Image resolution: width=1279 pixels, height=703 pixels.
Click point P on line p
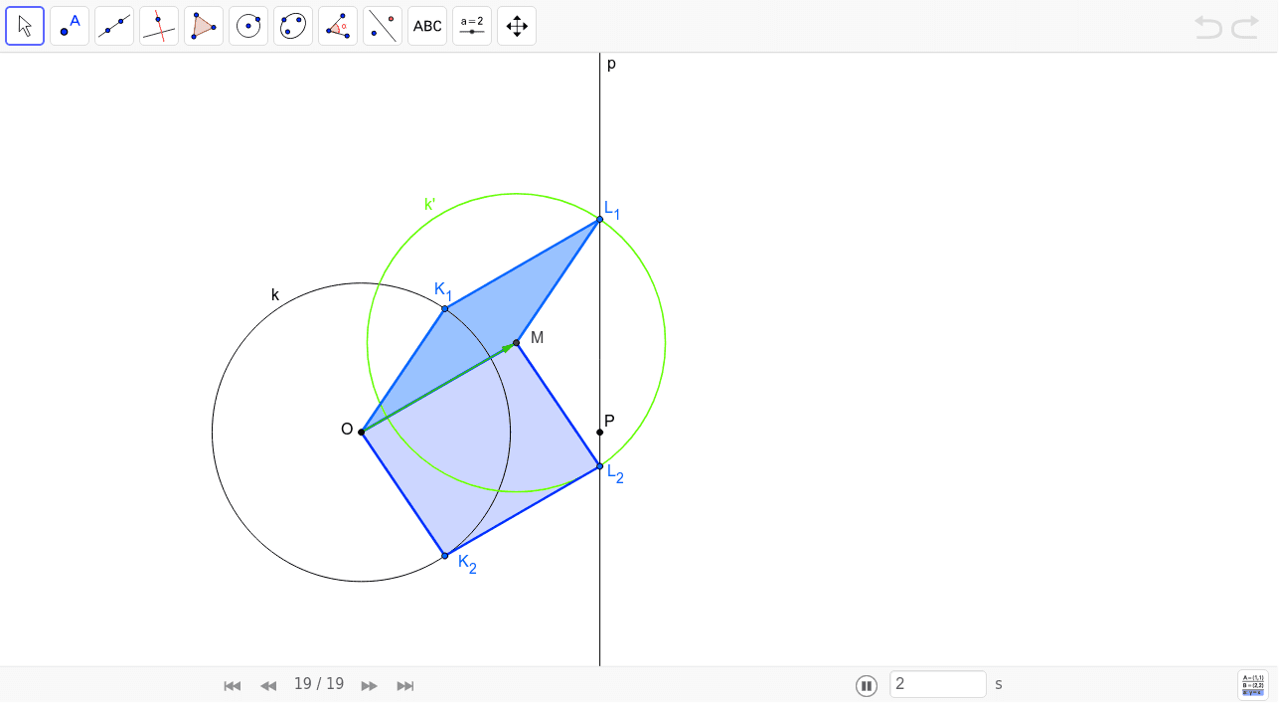pos(600,432)
